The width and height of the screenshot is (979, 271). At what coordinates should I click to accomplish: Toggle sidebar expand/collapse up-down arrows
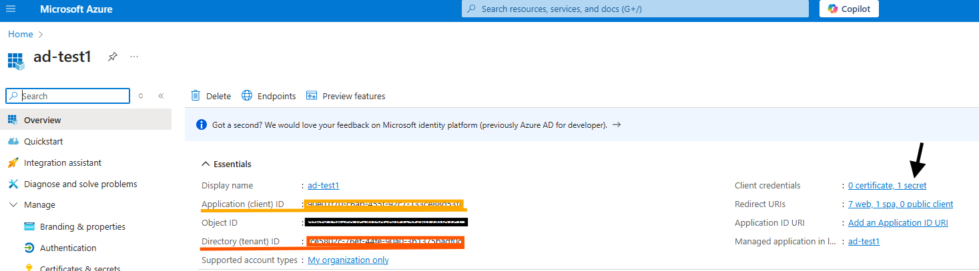(141, 96)
